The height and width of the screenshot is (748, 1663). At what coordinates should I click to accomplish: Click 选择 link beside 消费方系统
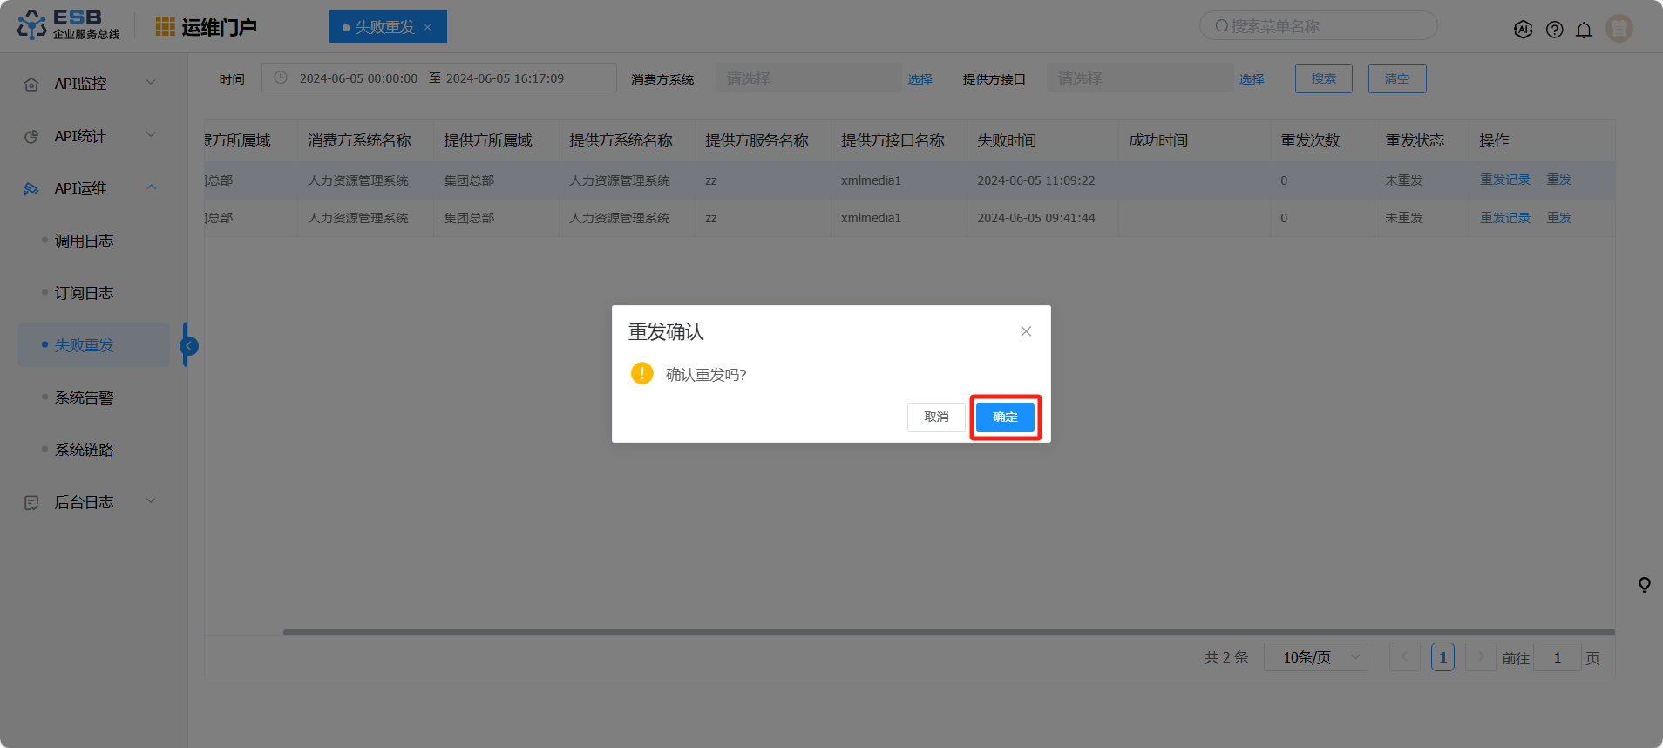pos(920,79)
